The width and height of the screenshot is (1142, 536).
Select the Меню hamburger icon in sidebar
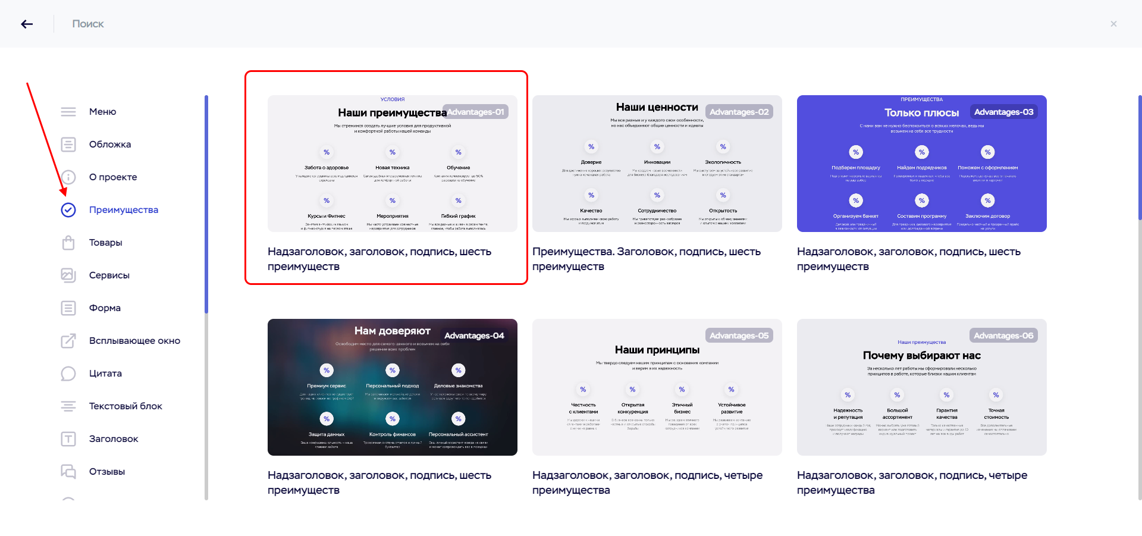click(x=68, y=112)
